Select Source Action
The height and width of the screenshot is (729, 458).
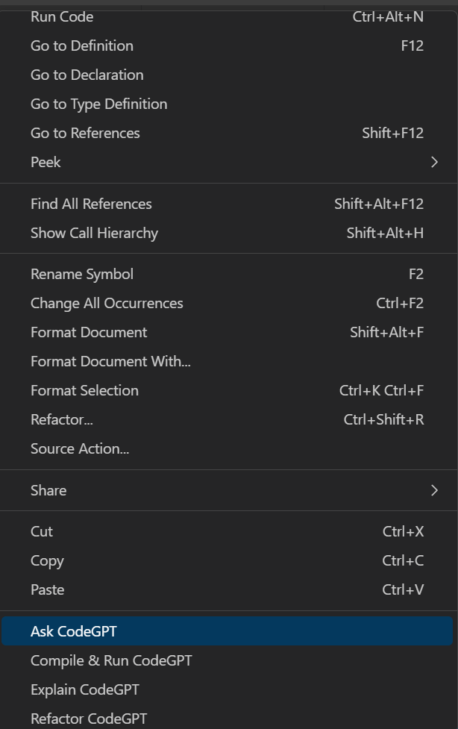(80, 448)
